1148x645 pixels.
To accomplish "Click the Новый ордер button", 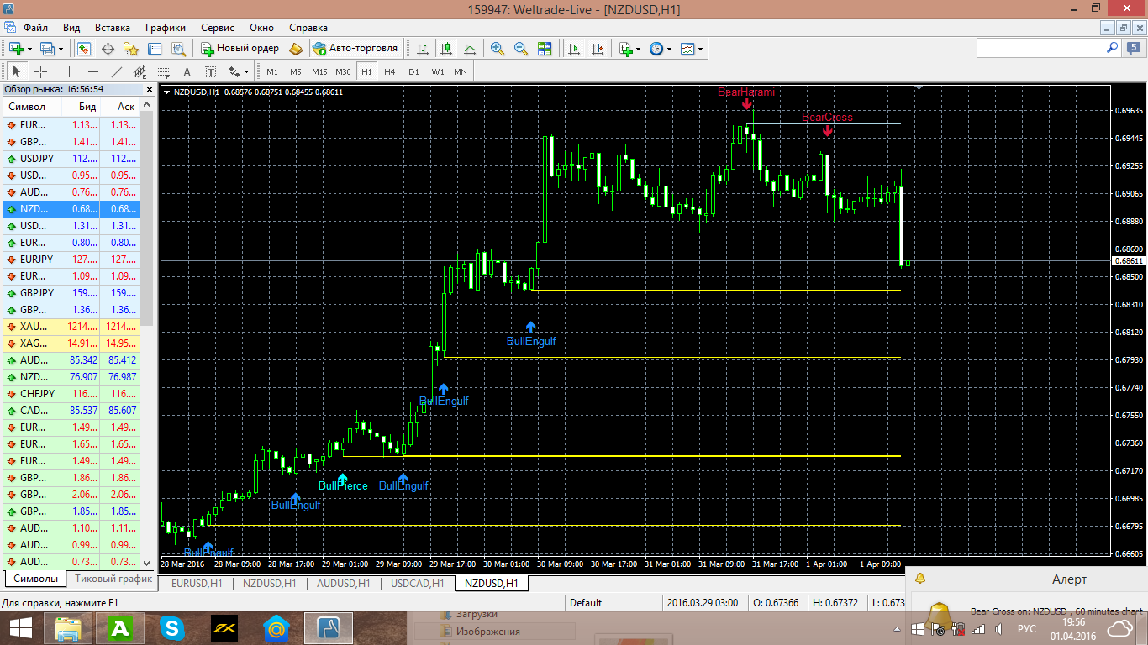I will tap(240, 49).
